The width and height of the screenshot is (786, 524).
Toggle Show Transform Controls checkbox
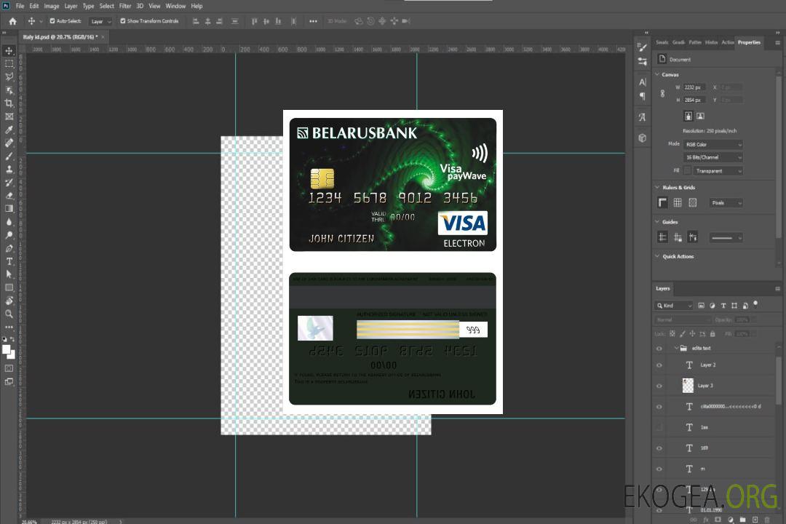123,21
